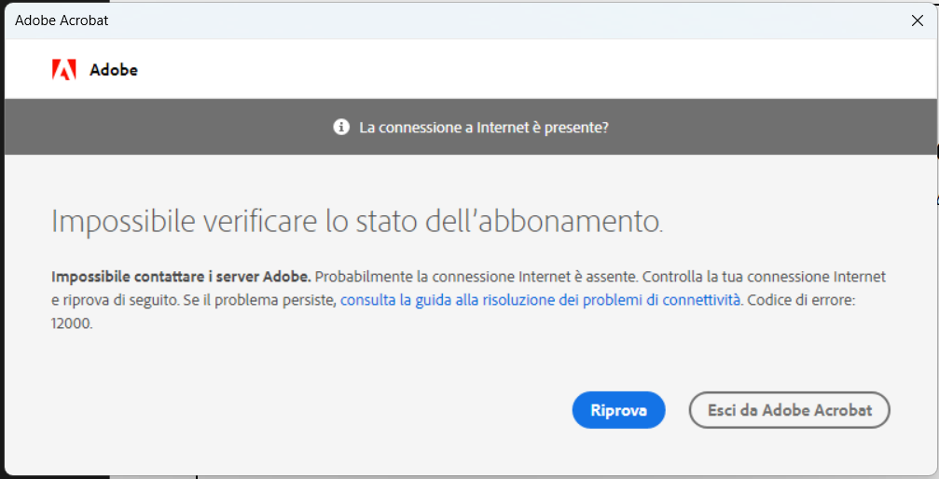Click the "Adobe Acrobat" title bar text
The image size is (939, 479).
62,21
